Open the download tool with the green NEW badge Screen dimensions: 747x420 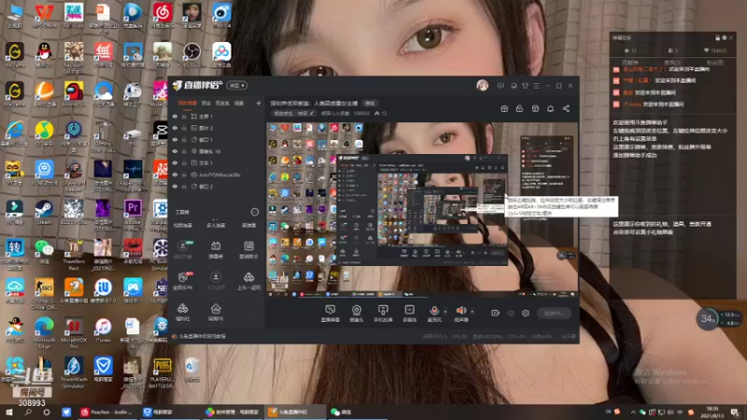click(x=183, y=249)
